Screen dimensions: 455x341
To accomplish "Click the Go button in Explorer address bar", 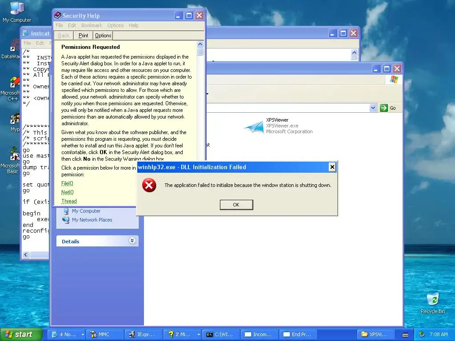I will [388, 108].
